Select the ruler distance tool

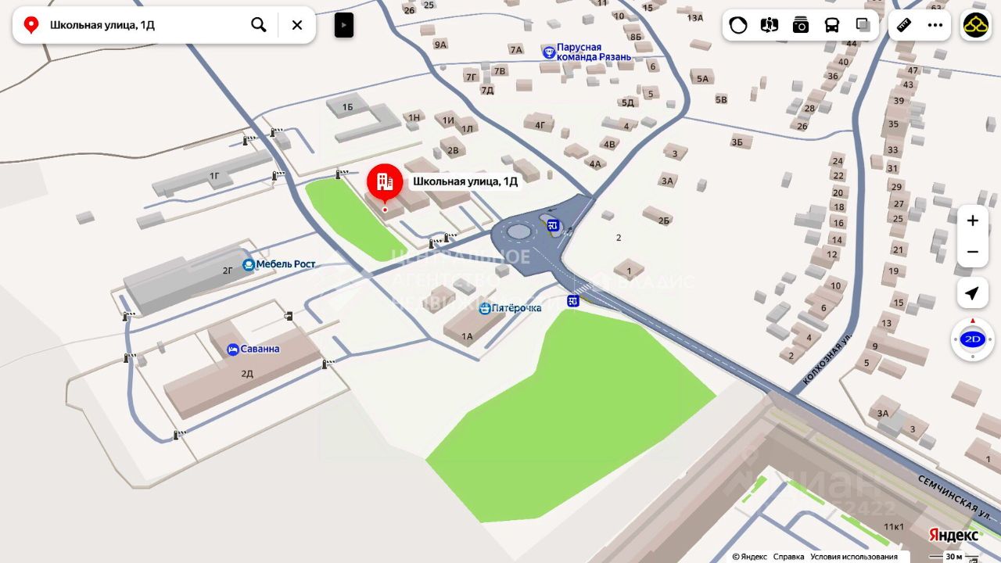click(x=904, y=25)
